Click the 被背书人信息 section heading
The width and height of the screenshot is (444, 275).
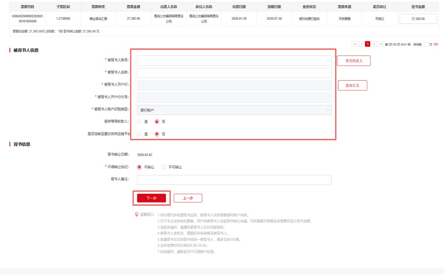point(26,50)
